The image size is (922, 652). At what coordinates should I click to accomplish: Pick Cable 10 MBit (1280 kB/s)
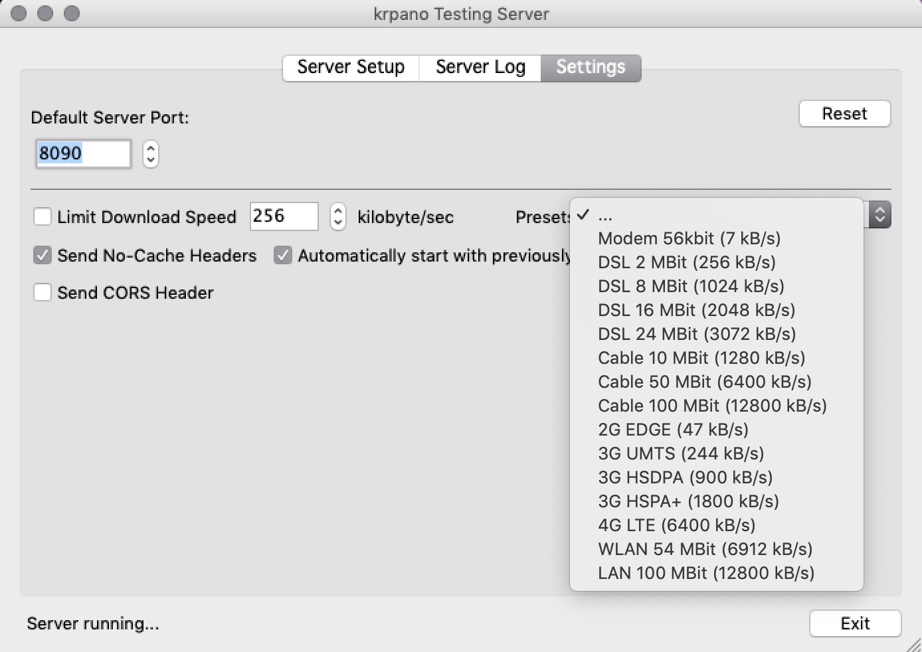click(x=717, y=358)
